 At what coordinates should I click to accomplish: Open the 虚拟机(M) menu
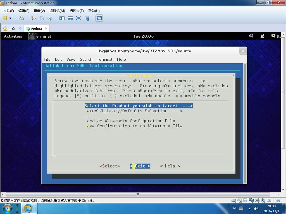coord(57,11)
